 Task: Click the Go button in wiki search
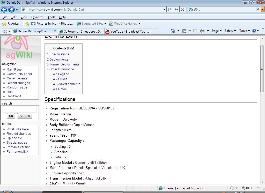[11, 116]
